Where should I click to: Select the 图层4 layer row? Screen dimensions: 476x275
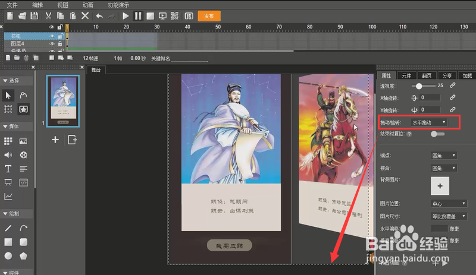[x=35, y=44]
